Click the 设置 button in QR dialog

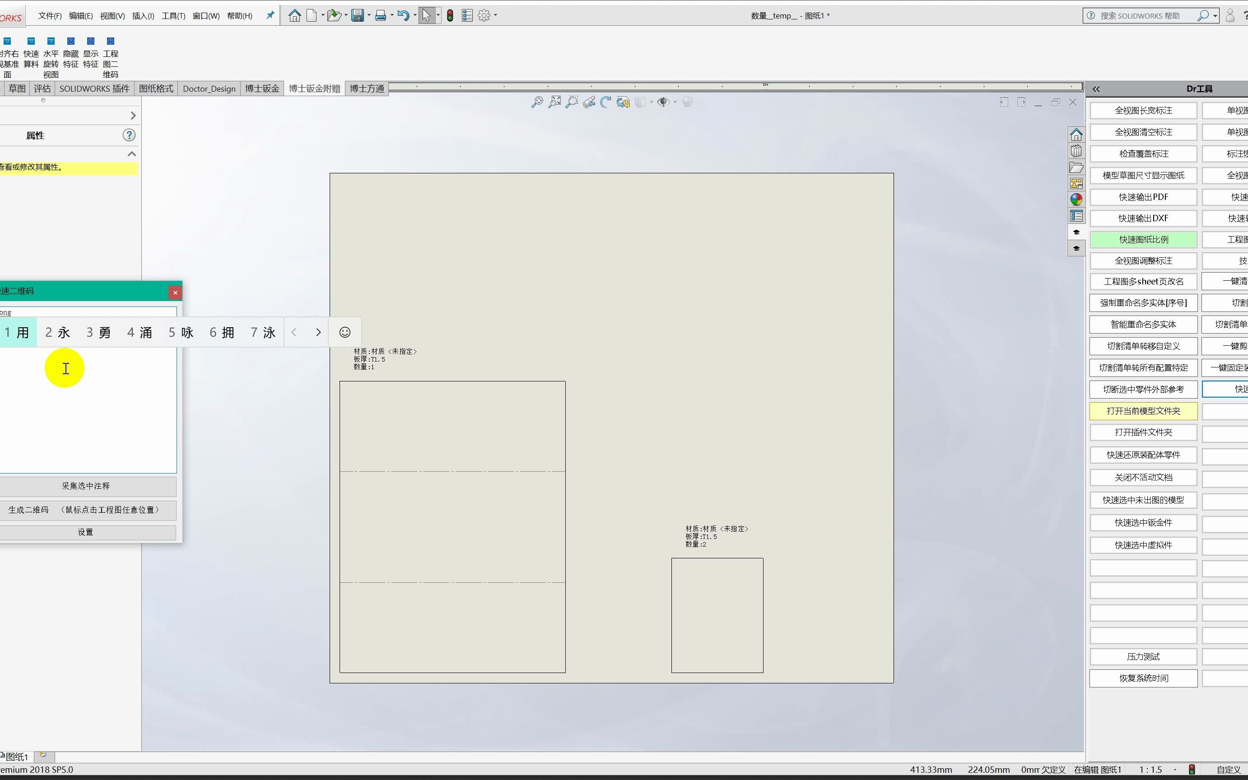pyautogui.click(x=86, y=532)
